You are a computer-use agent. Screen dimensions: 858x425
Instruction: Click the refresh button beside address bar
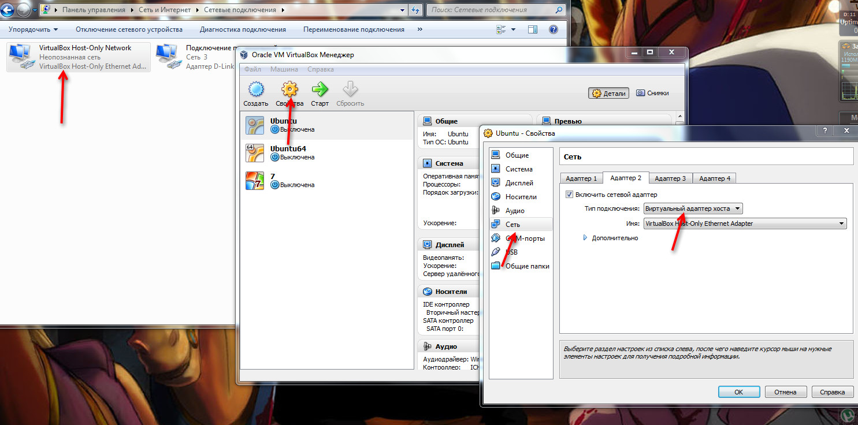click(416, 10)
